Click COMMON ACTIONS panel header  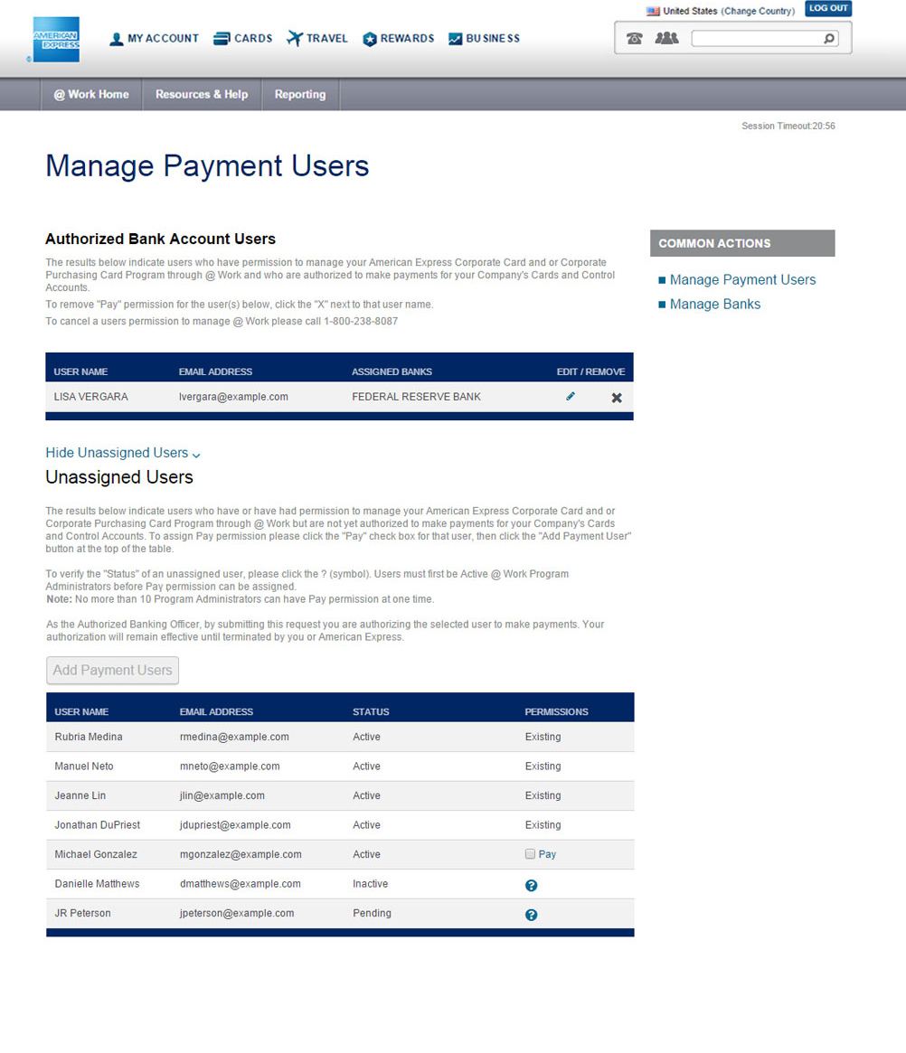(x=742, y=243)
